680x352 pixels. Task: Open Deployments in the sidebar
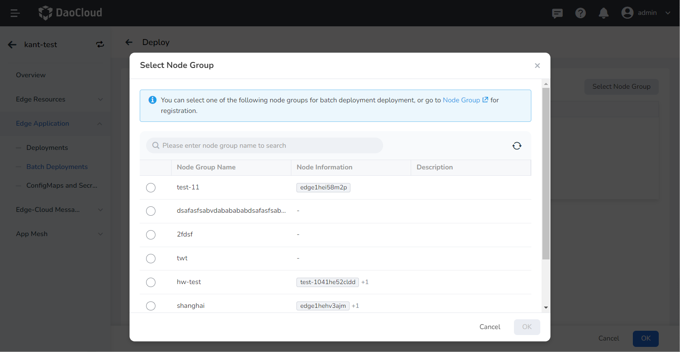click(47, 148)
